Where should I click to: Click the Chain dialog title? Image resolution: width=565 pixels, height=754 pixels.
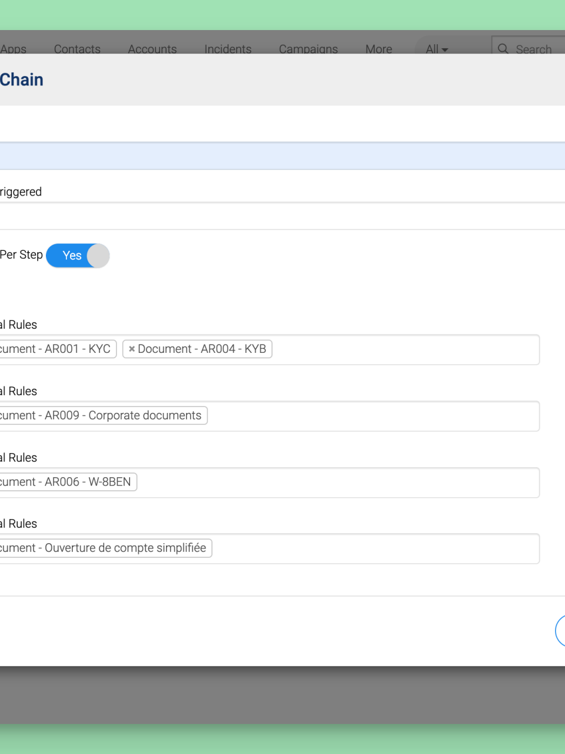click(22, 80)
